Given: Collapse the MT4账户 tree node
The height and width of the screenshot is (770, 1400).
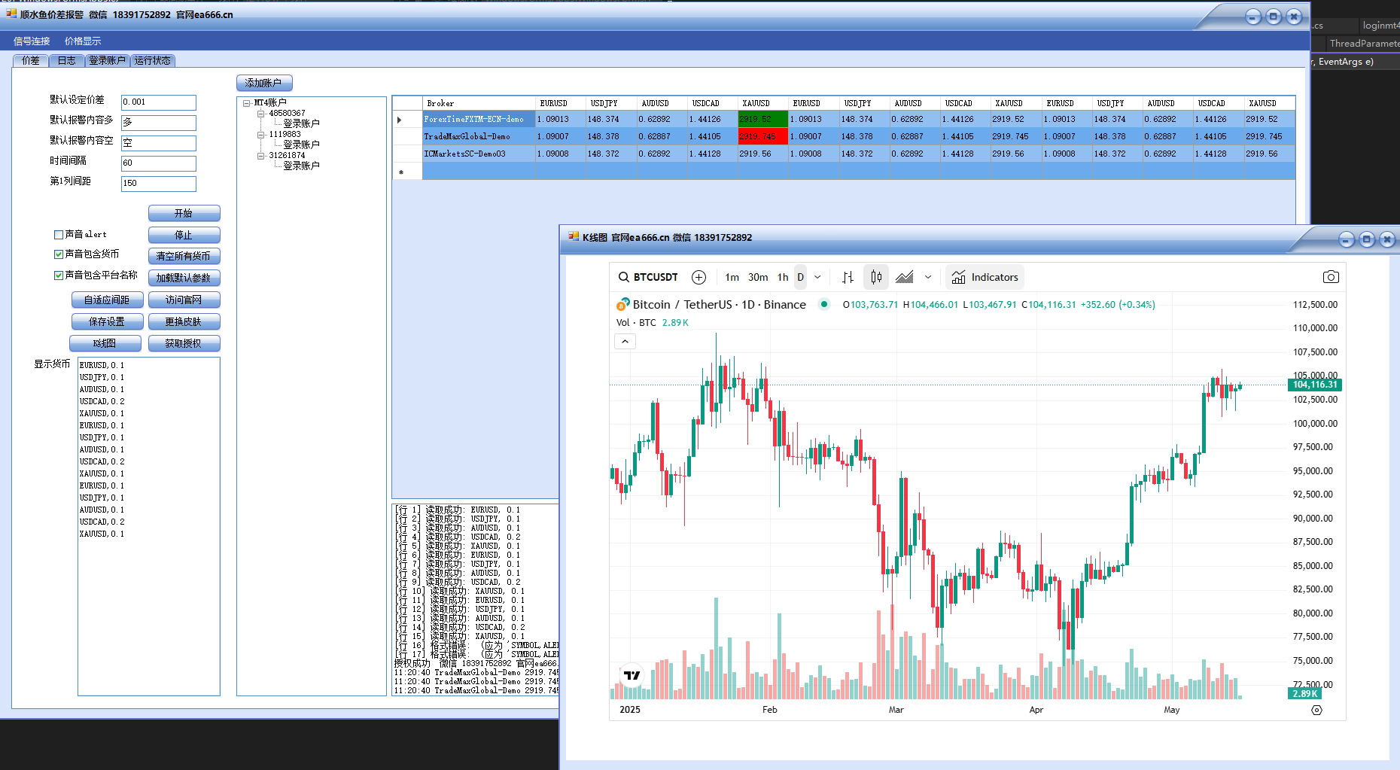Looking at the screenshot, I should point(246,103).
